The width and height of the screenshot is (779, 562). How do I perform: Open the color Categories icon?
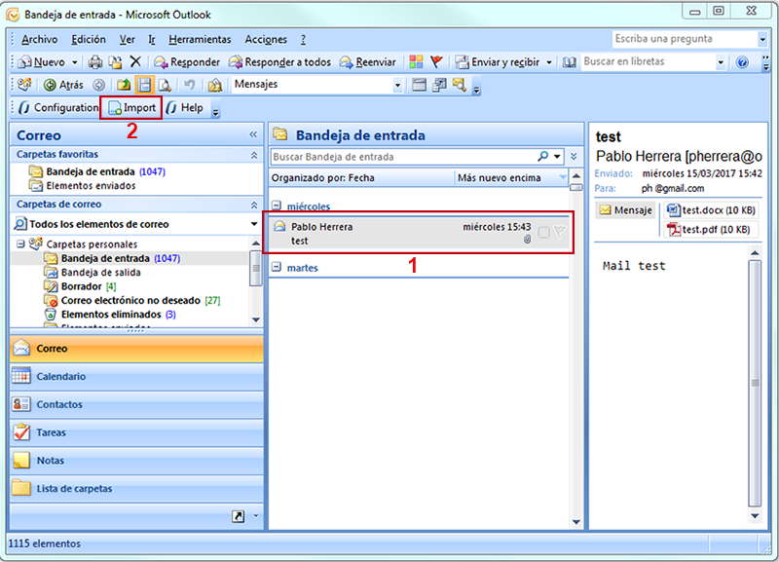[x=416, y=61]
